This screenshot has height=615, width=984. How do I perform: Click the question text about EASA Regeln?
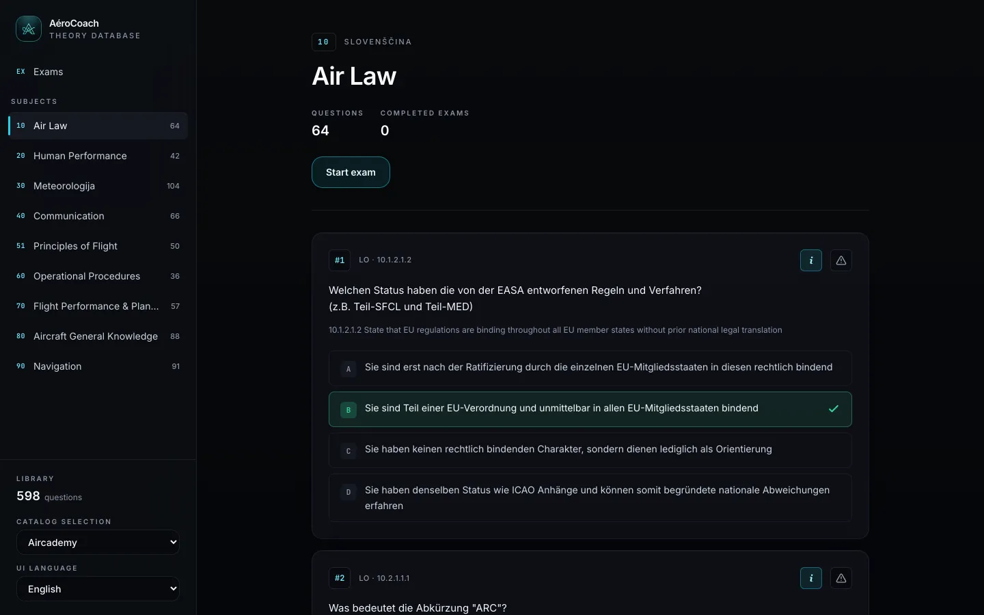click(515, 299)
